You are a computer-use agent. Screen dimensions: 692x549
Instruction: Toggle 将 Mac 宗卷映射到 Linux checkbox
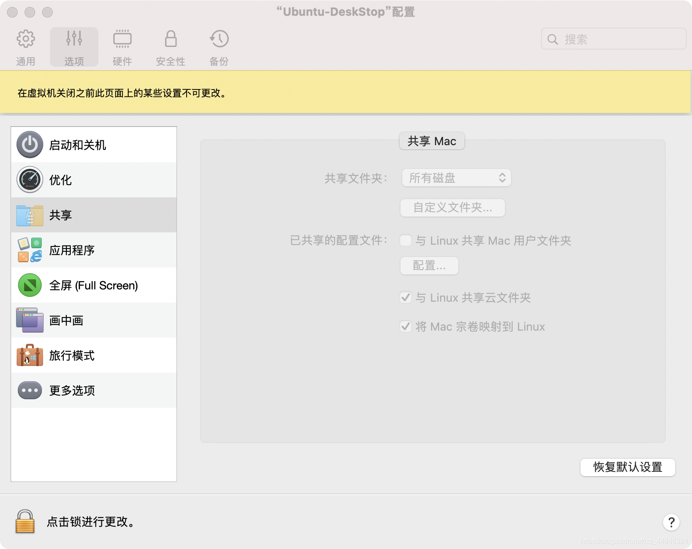click(x=406, y=326)
